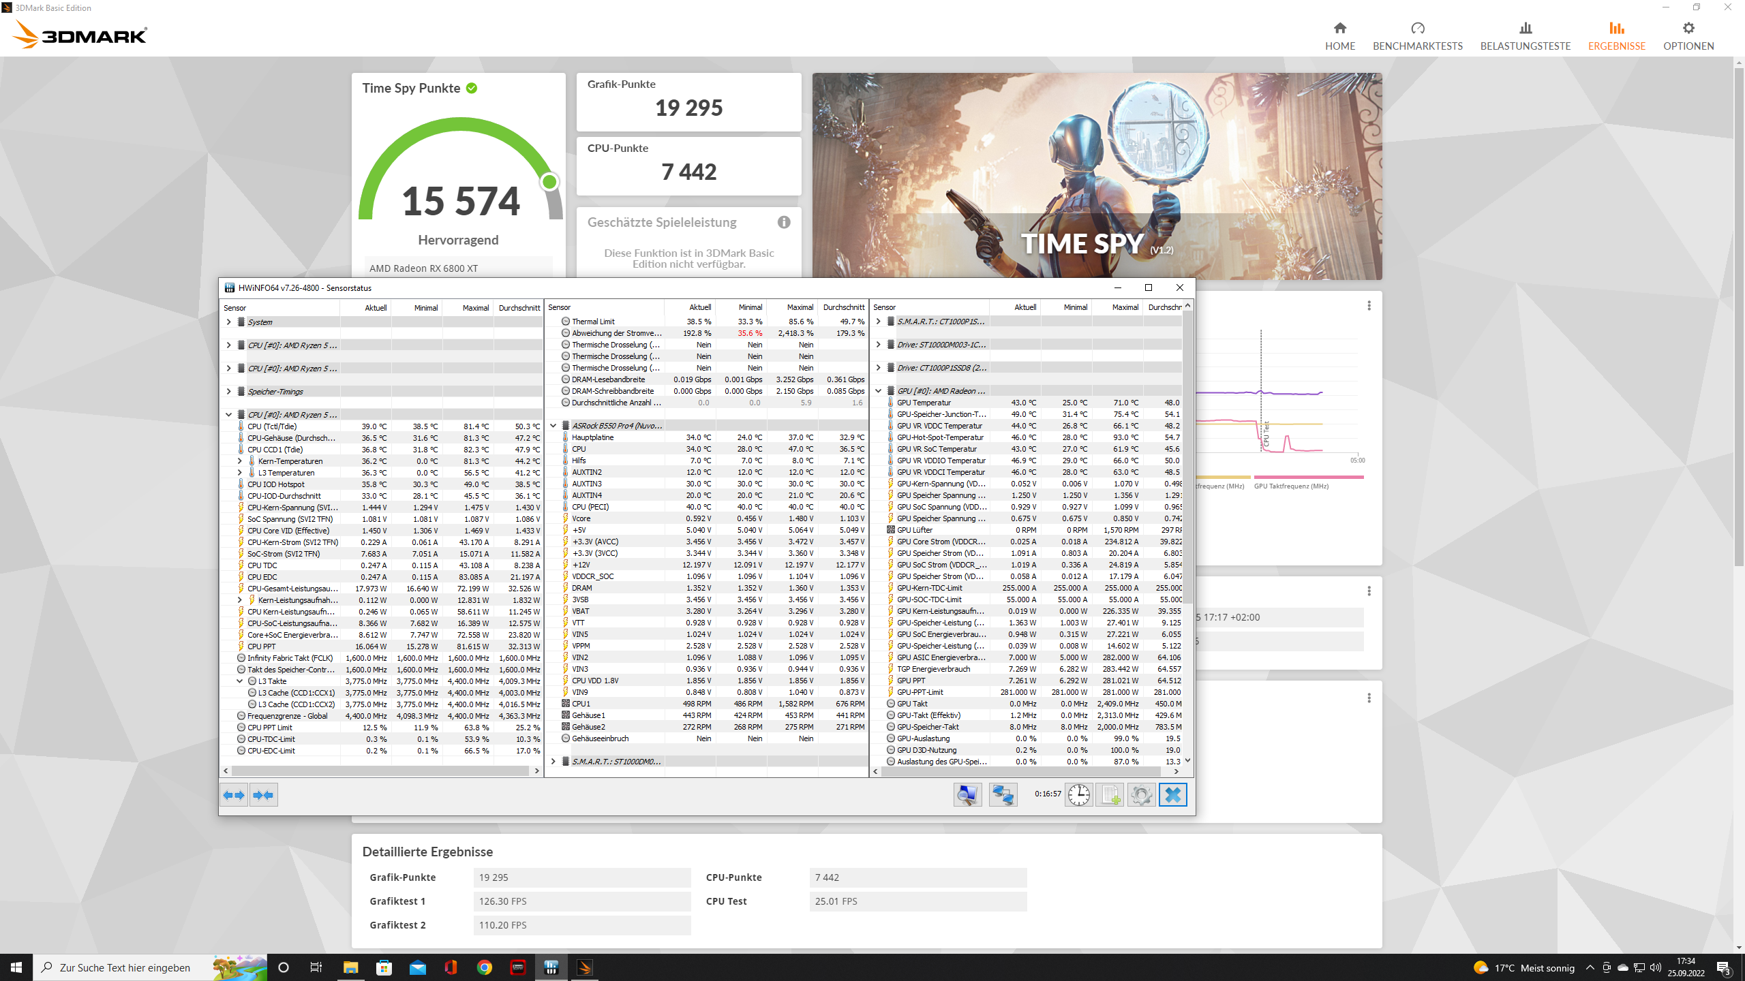This screenshot has height=981, width=1745.
Task: Click the info icon beside Geschätzte Spieleleistung
Action: (x=783, y=221)
